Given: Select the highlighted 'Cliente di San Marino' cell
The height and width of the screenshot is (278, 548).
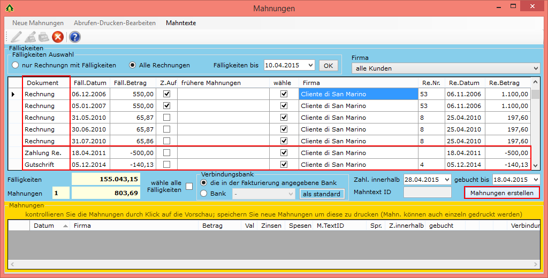Looking at the screenshot, I should 358,94.
